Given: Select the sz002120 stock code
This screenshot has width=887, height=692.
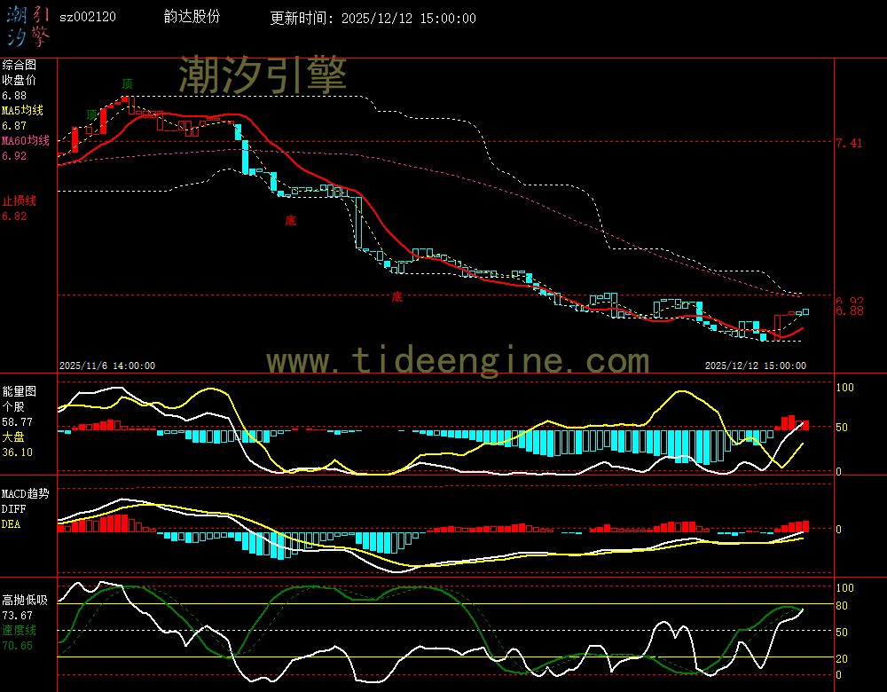Looking at the screenshot, I should pyautogui.click(x=87, y=17).
